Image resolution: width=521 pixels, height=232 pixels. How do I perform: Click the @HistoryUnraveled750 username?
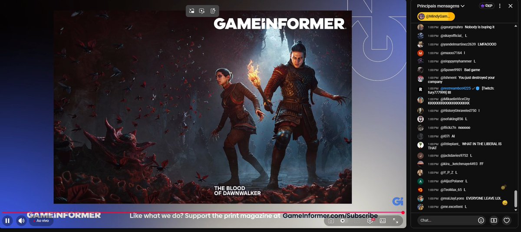point(458,111)
